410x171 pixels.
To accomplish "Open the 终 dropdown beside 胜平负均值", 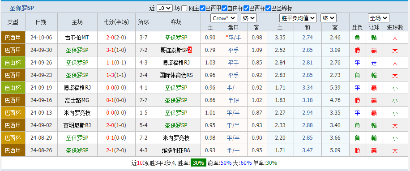I will tap(329, 18).
